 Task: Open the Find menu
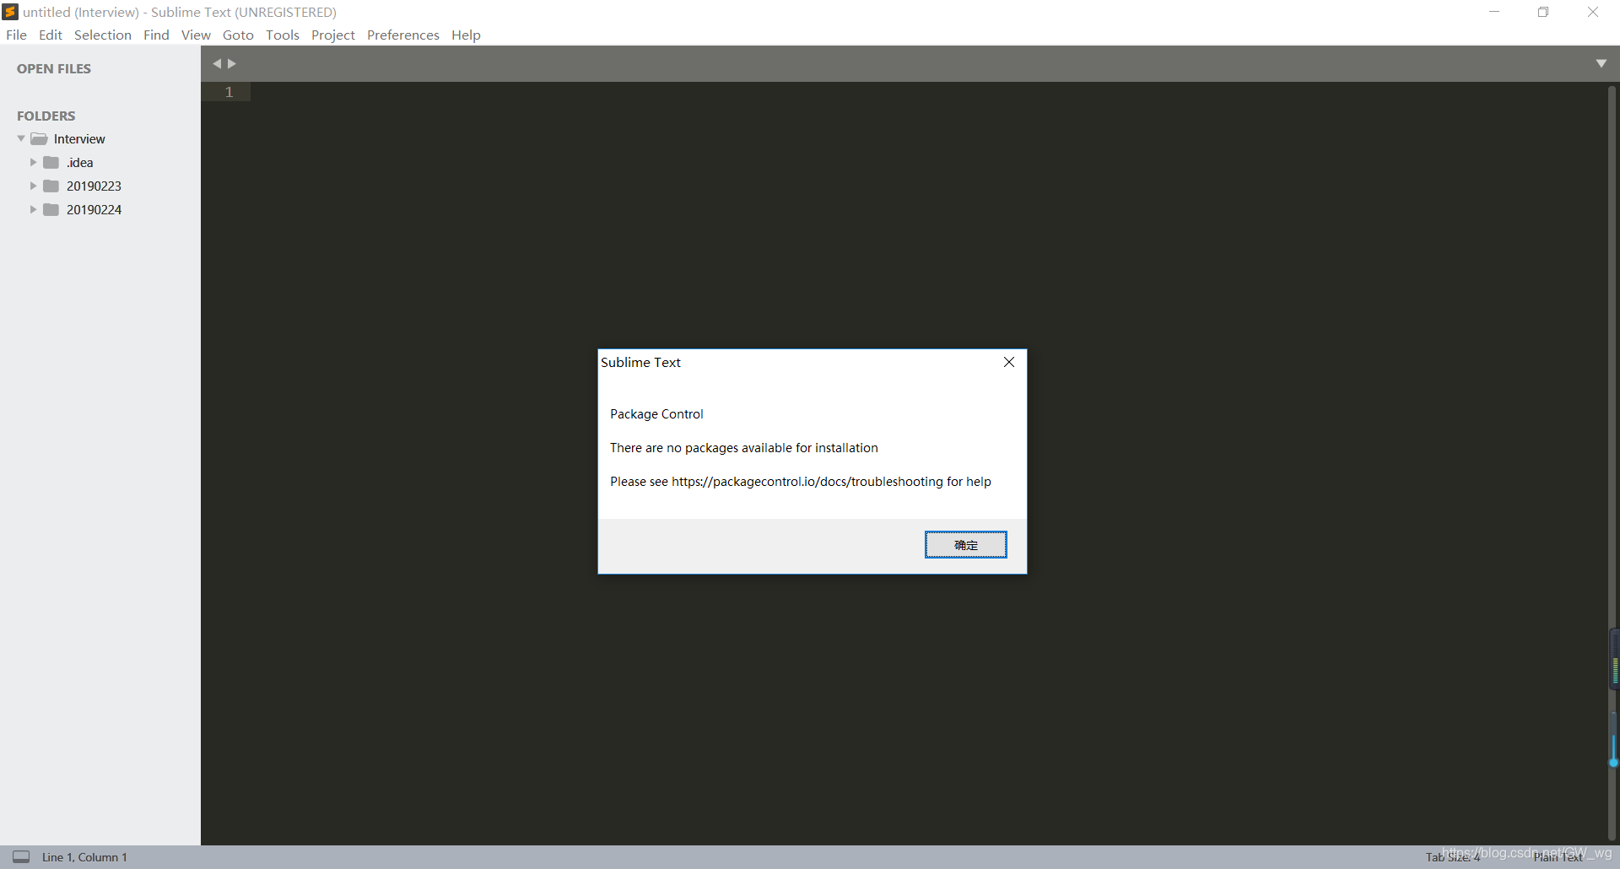156,35
